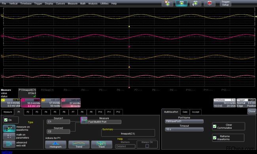Select the measure on waveforms icon
257x154 pixels.
click(x=9, y=128)
